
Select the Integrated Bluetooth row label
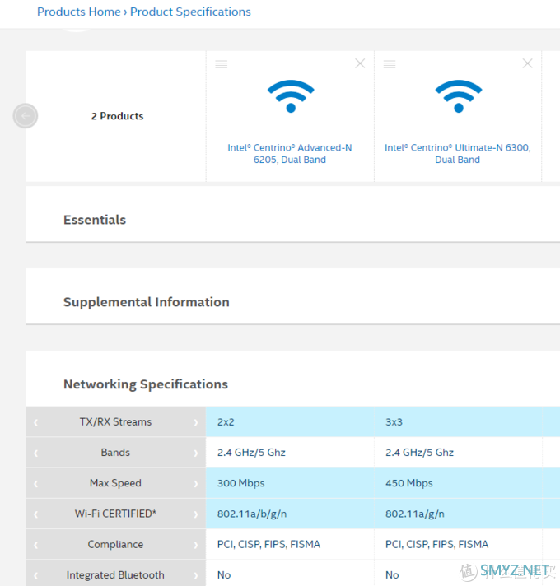115,575
